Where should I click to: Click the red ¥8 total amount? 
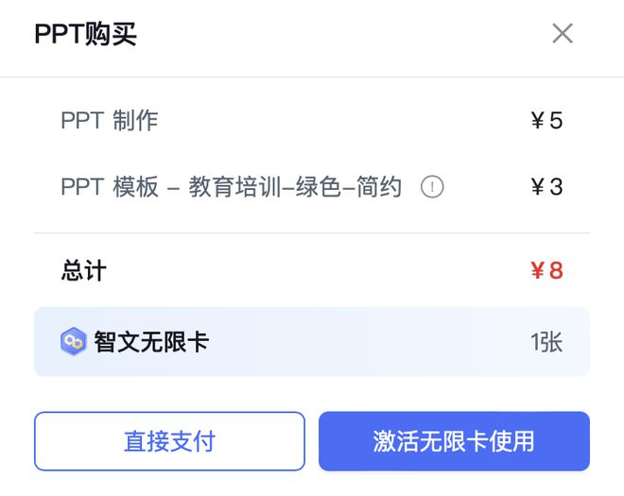[x=546, y=271]
